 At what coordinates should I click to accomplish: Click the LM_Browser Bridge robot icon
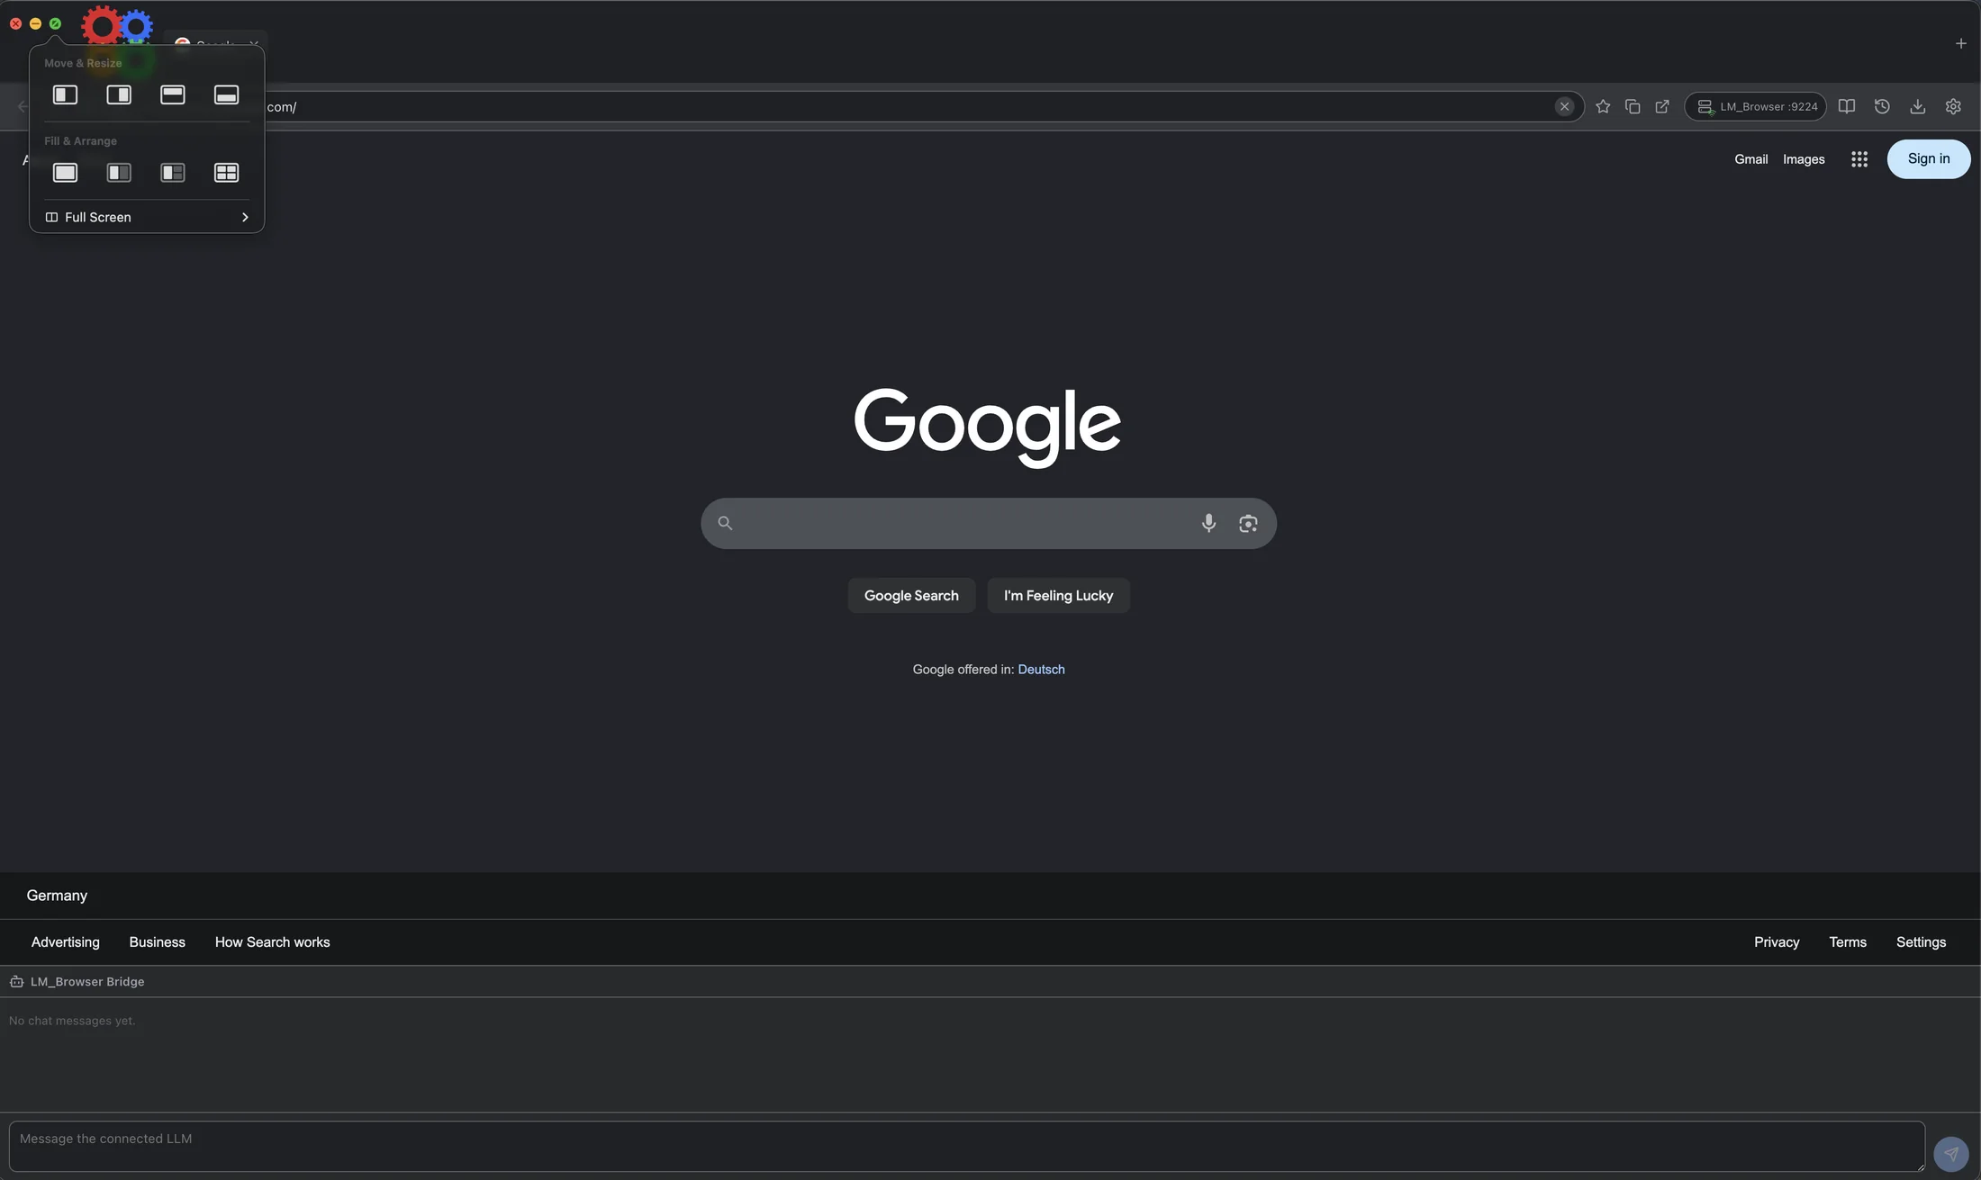(x=16, y=981)
